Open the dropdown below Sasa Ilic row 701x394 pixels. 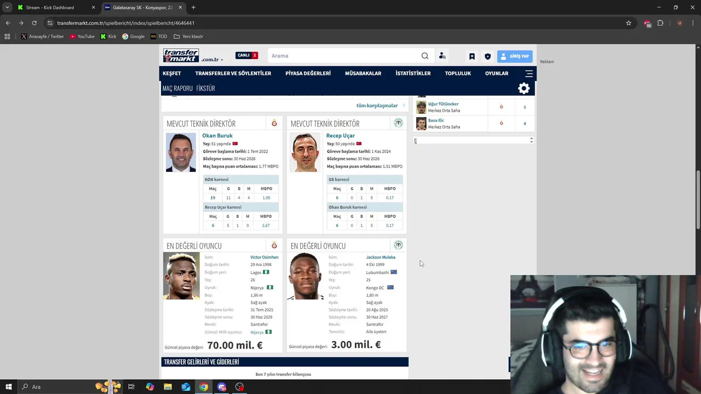pos(473,141)
